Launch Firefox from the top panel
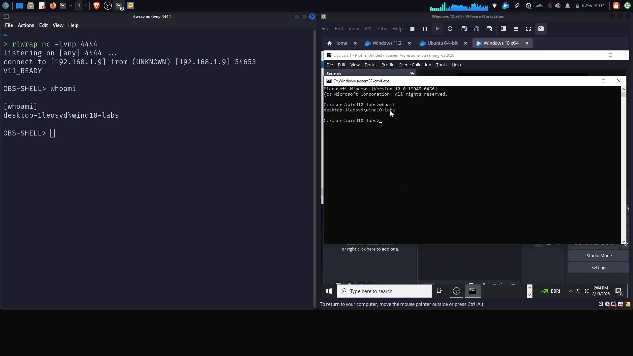The width and height of the screenshot is (633, 356). pos(53,6)
